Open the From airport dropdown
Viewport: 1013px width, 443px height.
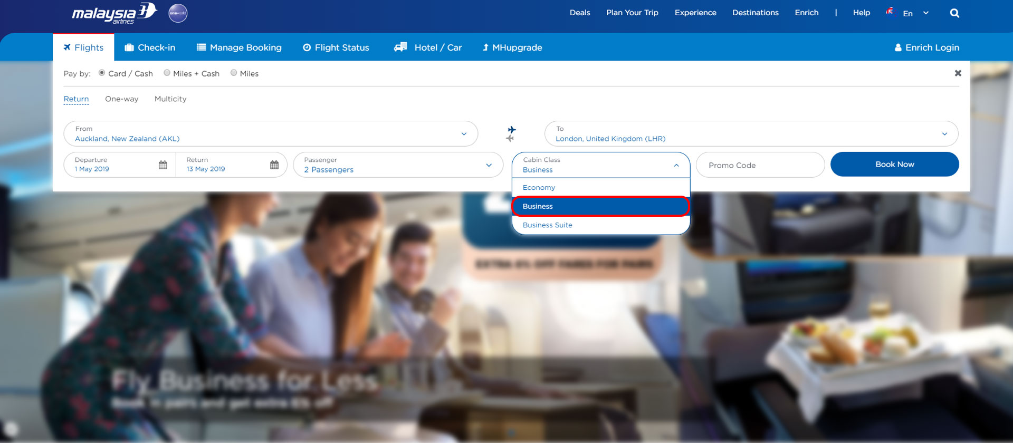[271, 134]
